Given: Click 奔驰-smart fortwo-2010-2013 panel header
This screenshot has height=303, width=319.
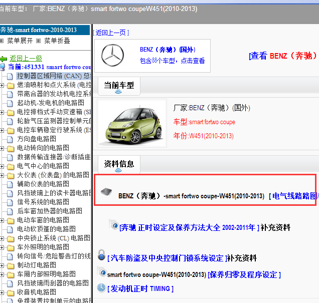Looking at the screenshot, I should pyautogui.click(x=45, y=30).
